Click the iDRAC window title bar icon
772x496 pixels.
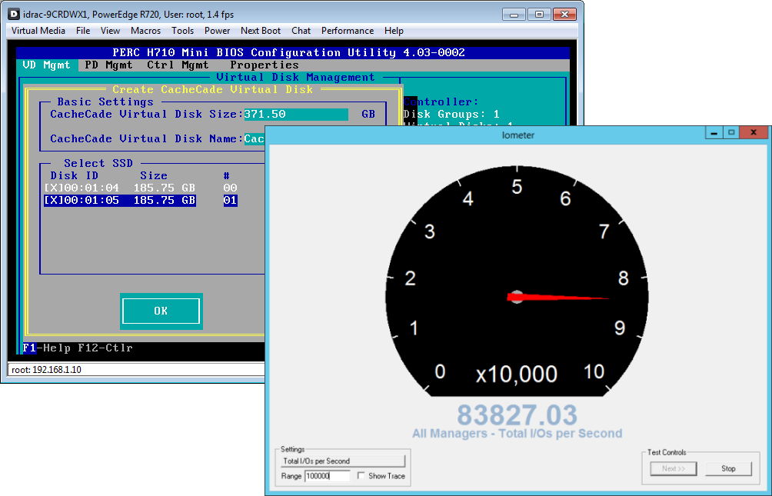tap(15, 15)
